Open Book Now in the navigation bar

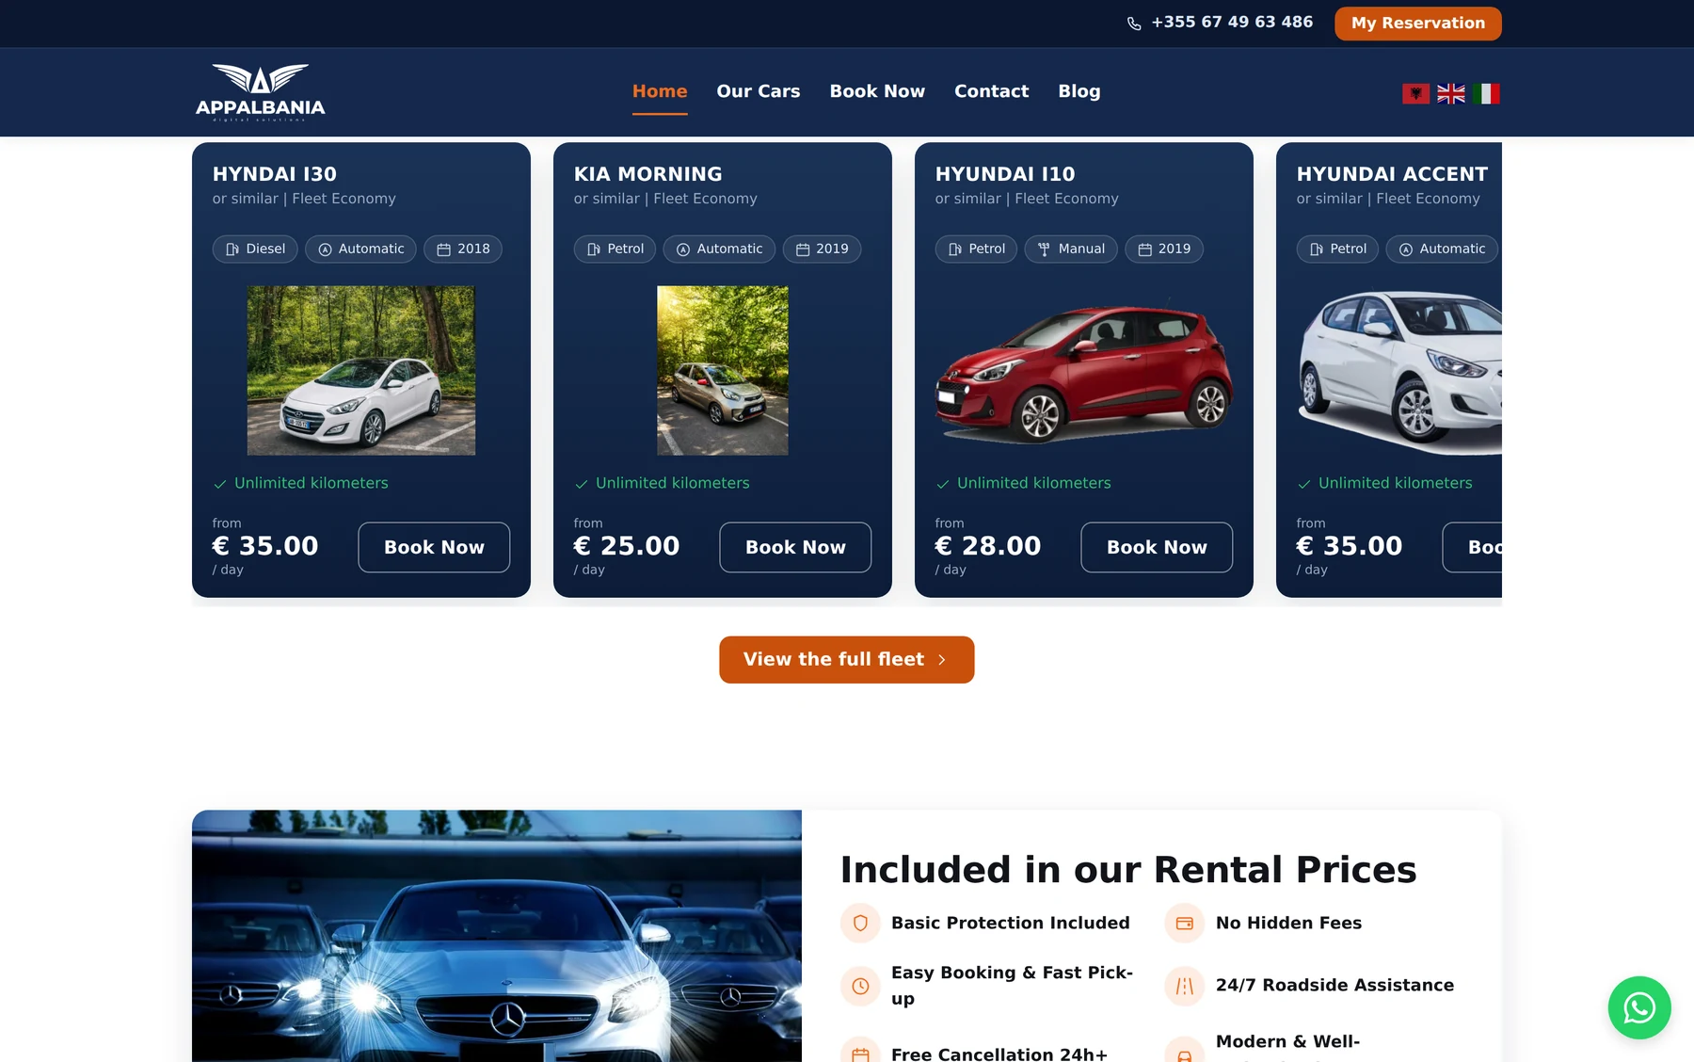[877, 91]
